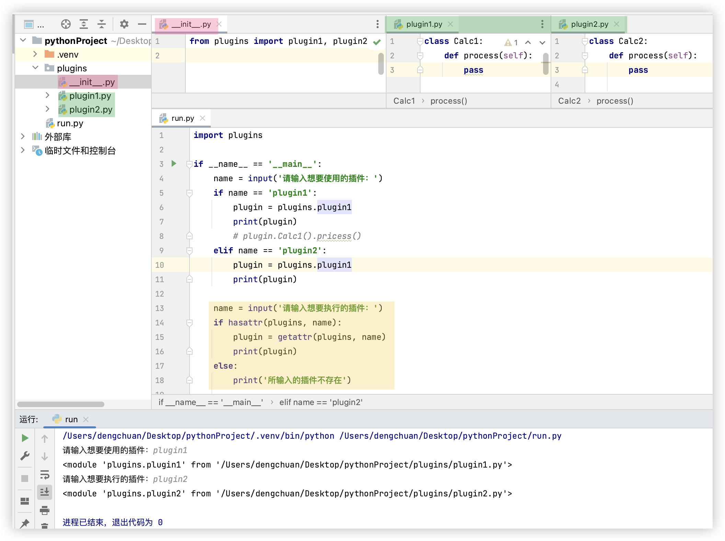725x541 pixels.
Task: Click the Expand All icon in project toolbar
Action: pyautogui.click(x=84, y=24)
